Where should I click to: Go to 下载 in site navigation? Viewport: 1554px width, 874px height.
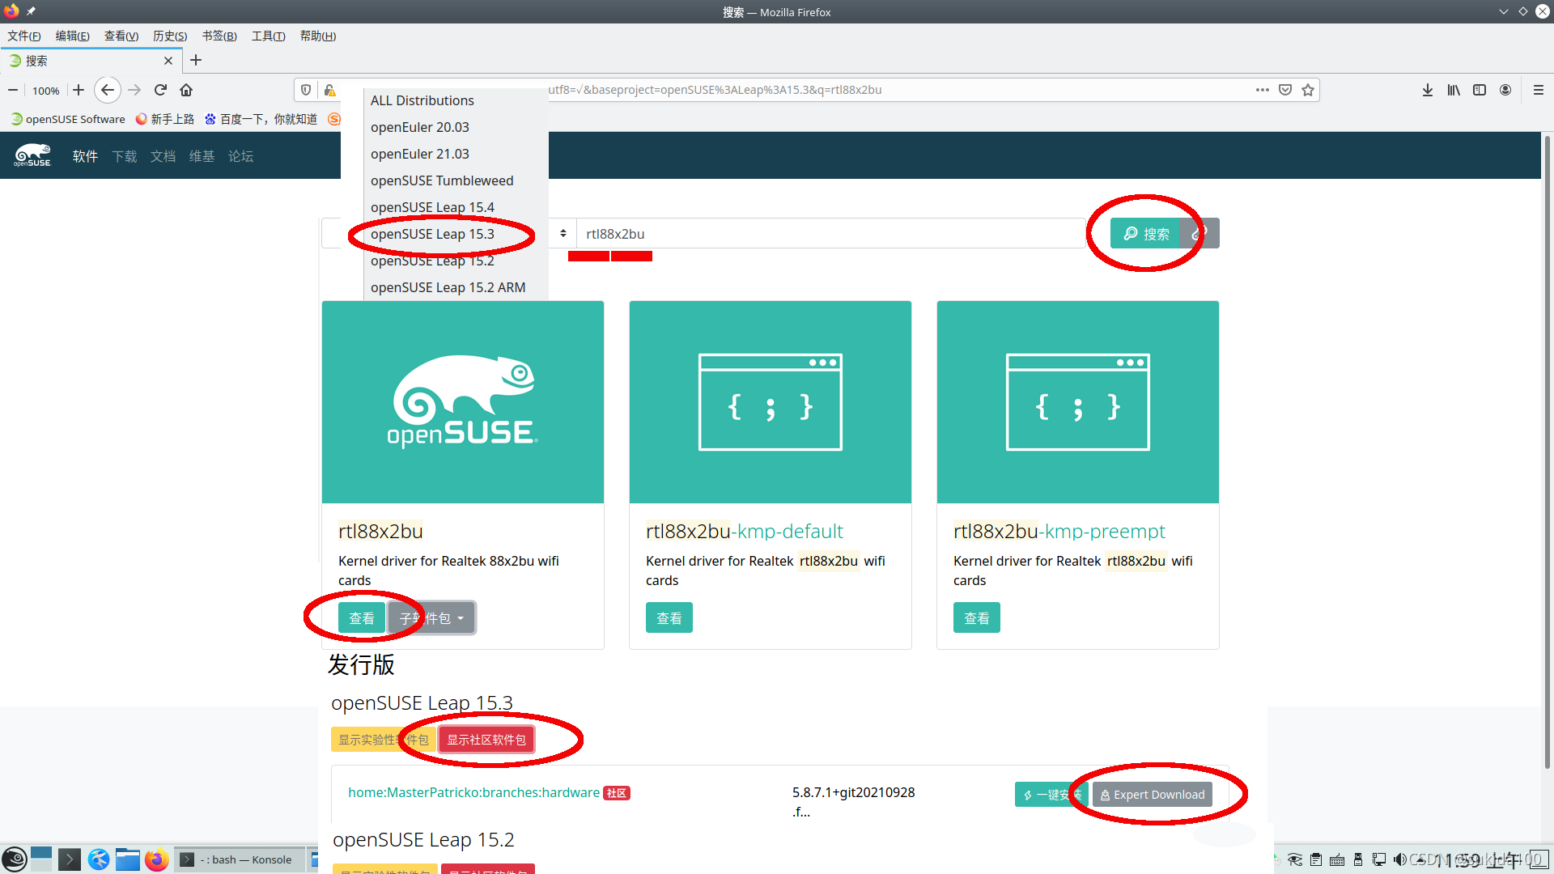125,156
